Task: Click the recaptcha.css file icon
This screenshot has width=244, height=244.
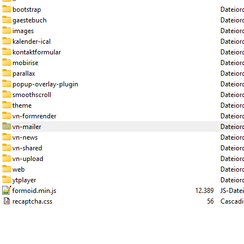Action: [7, 201]
